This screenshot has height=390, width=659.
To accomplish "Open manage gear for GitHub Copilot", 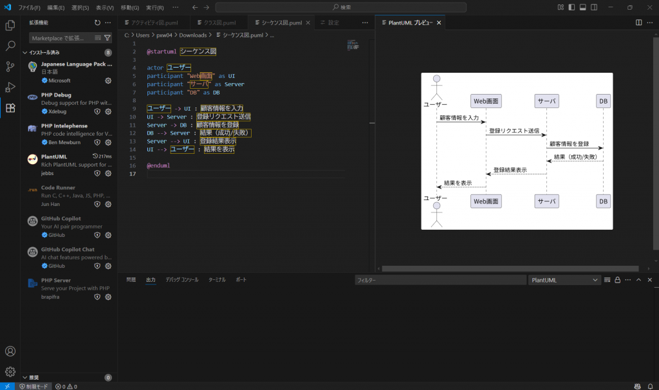I will (108, 236).
